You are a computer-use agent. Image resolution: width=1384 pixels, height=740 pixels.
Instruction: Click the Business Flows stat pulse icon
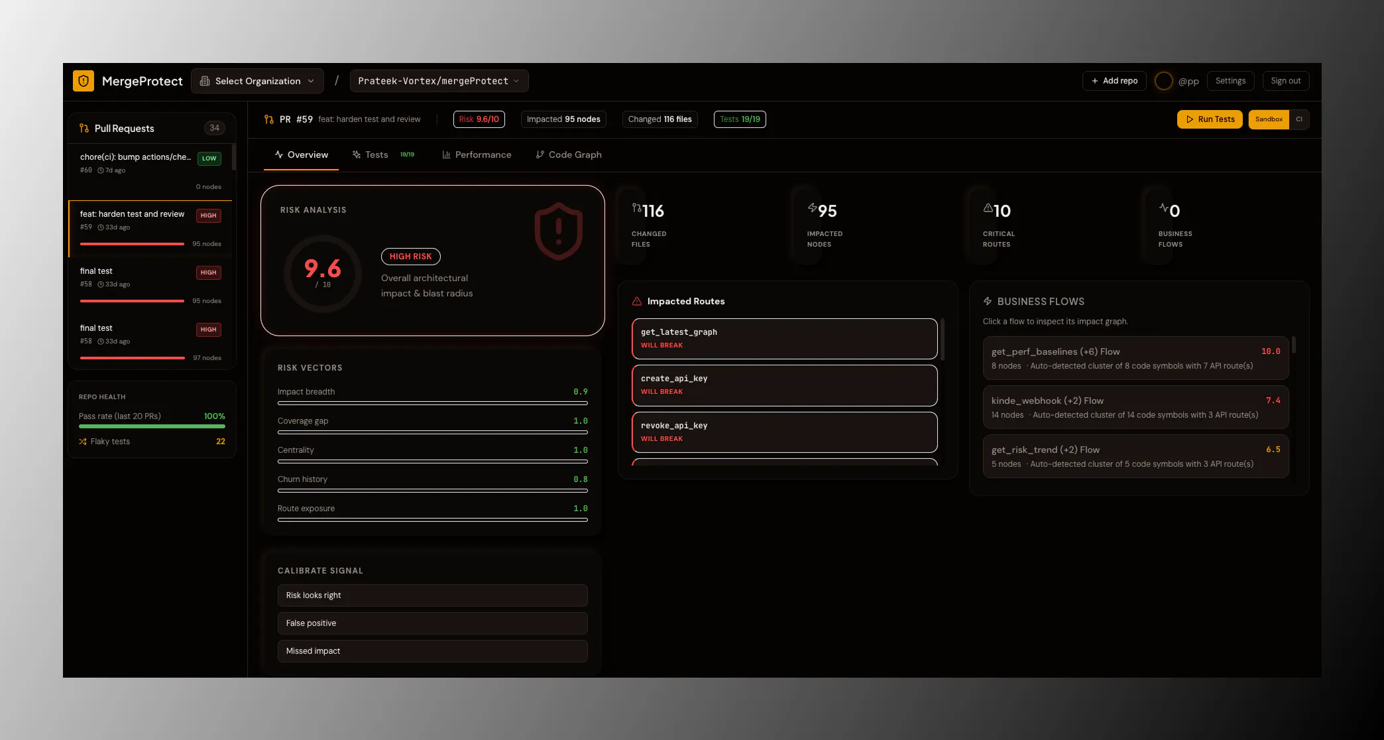pos(1163,208)
